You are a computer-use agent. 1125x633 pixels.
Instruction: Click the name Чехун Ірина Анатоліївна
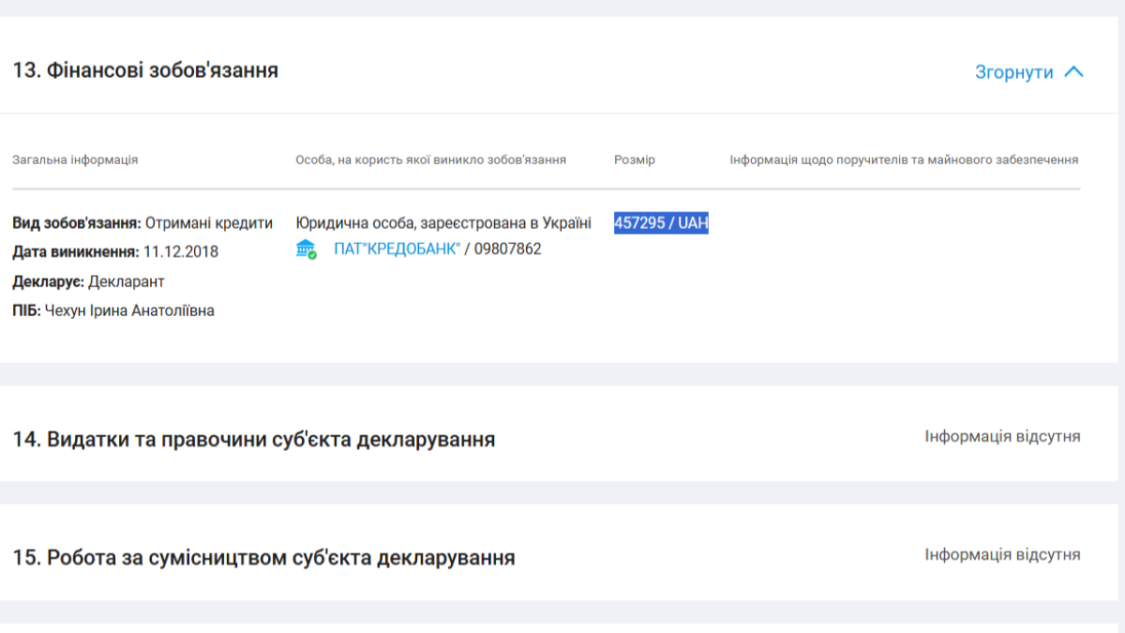(129, 310)
